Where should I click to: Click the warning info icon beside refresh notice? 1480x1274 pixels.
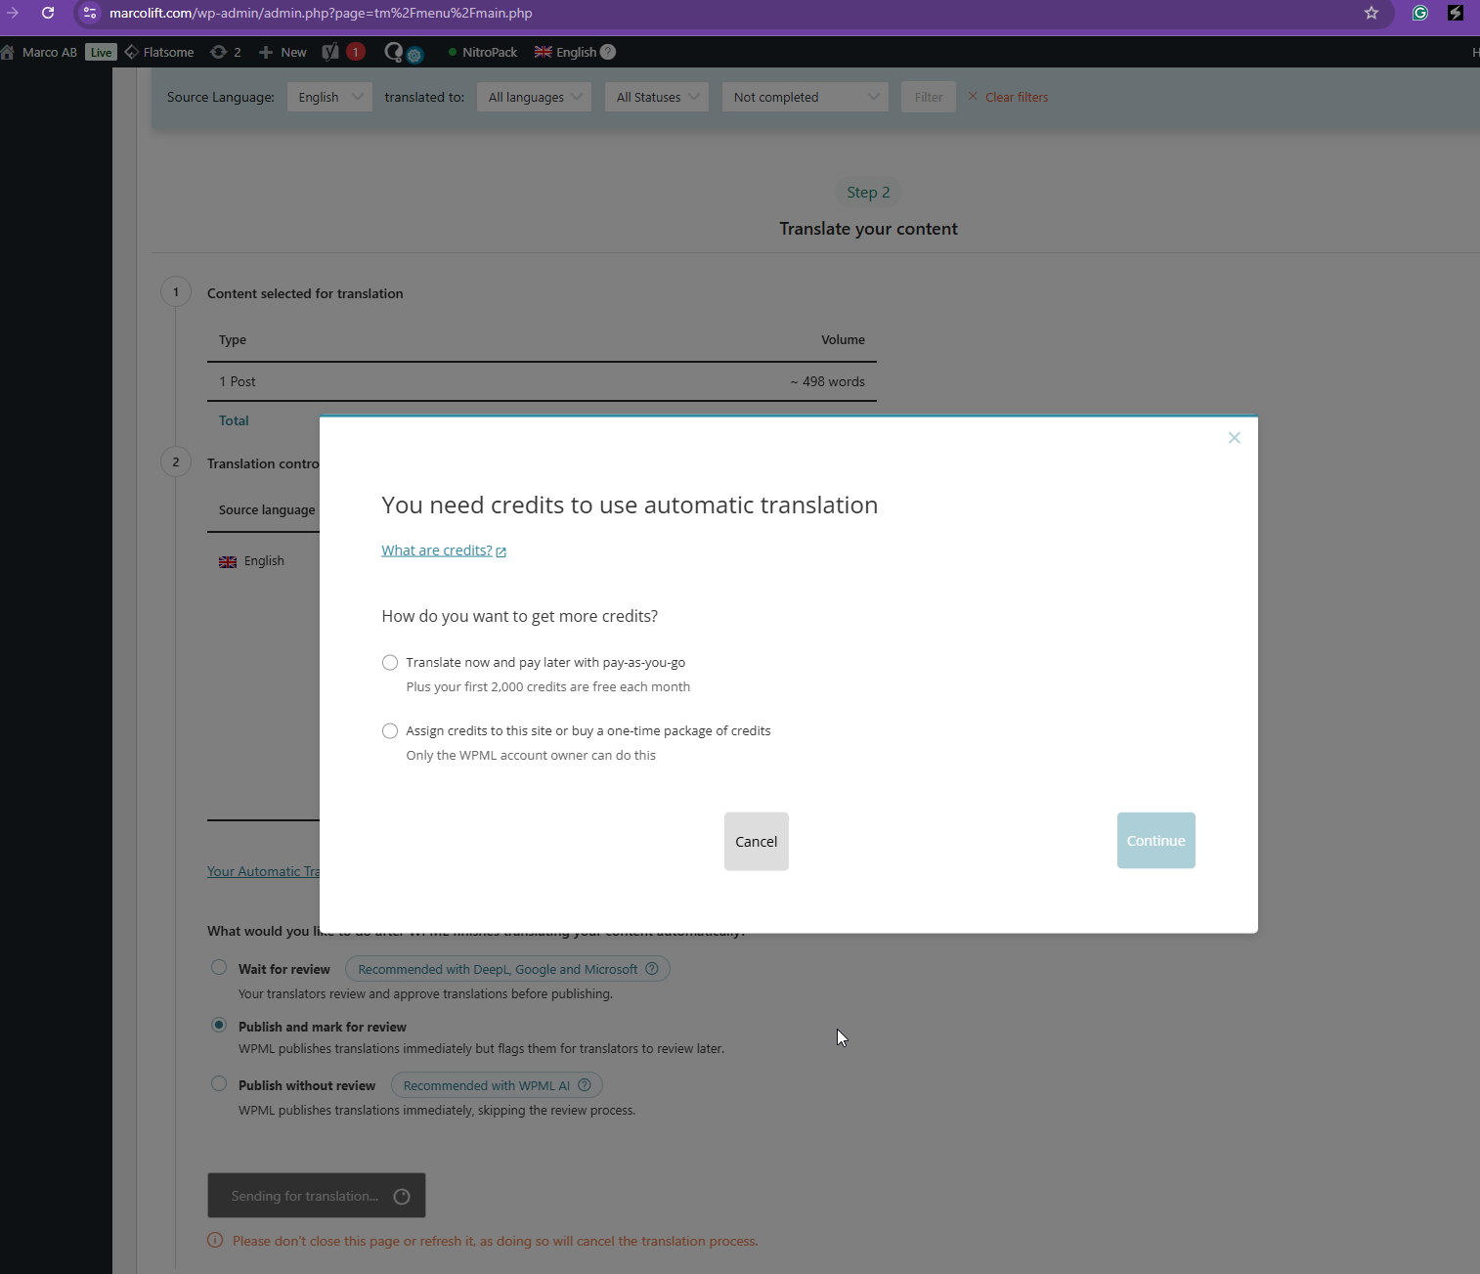pyautogui.click(x=215, y=1241)
